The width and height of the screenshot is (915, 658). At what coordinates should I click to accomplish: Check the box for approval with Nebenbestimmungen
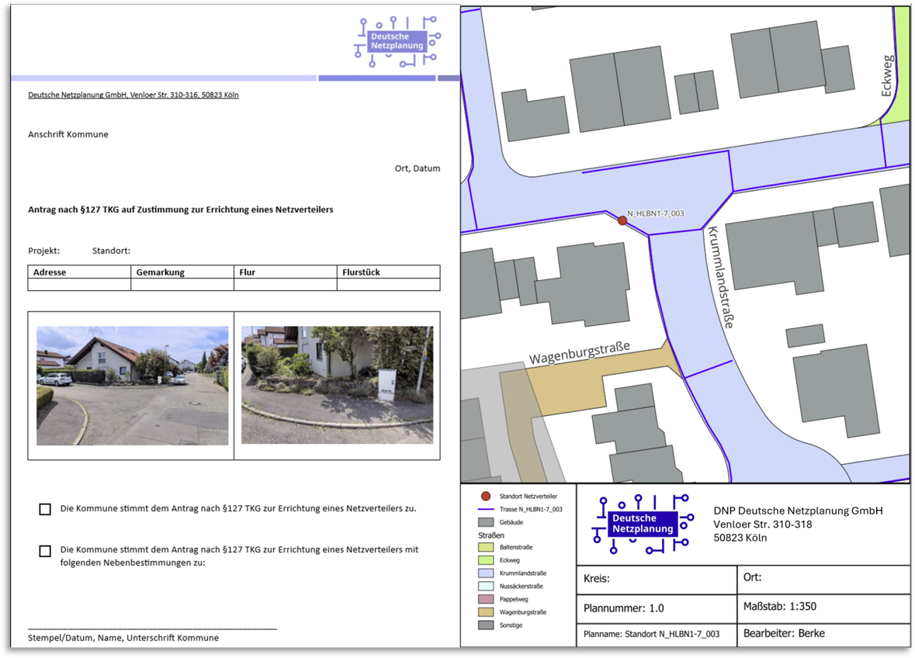[45, 551]
